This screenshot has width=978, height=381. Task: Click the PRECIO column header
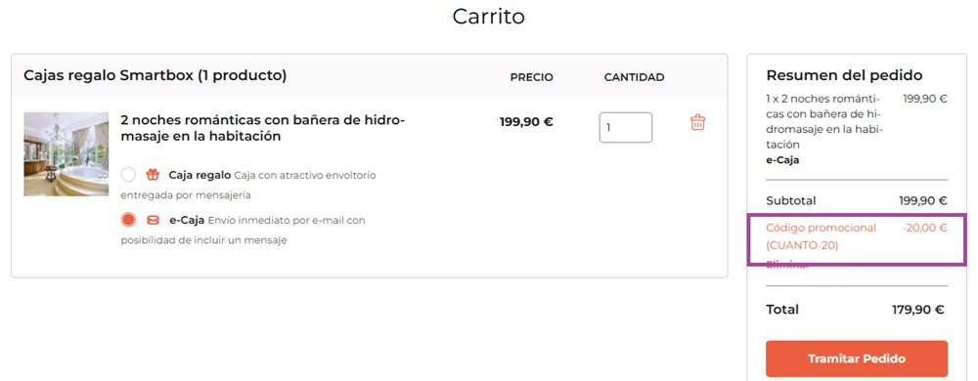click(531, 78)
